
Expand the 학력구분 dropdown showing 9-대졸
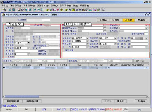click(29, 48)
